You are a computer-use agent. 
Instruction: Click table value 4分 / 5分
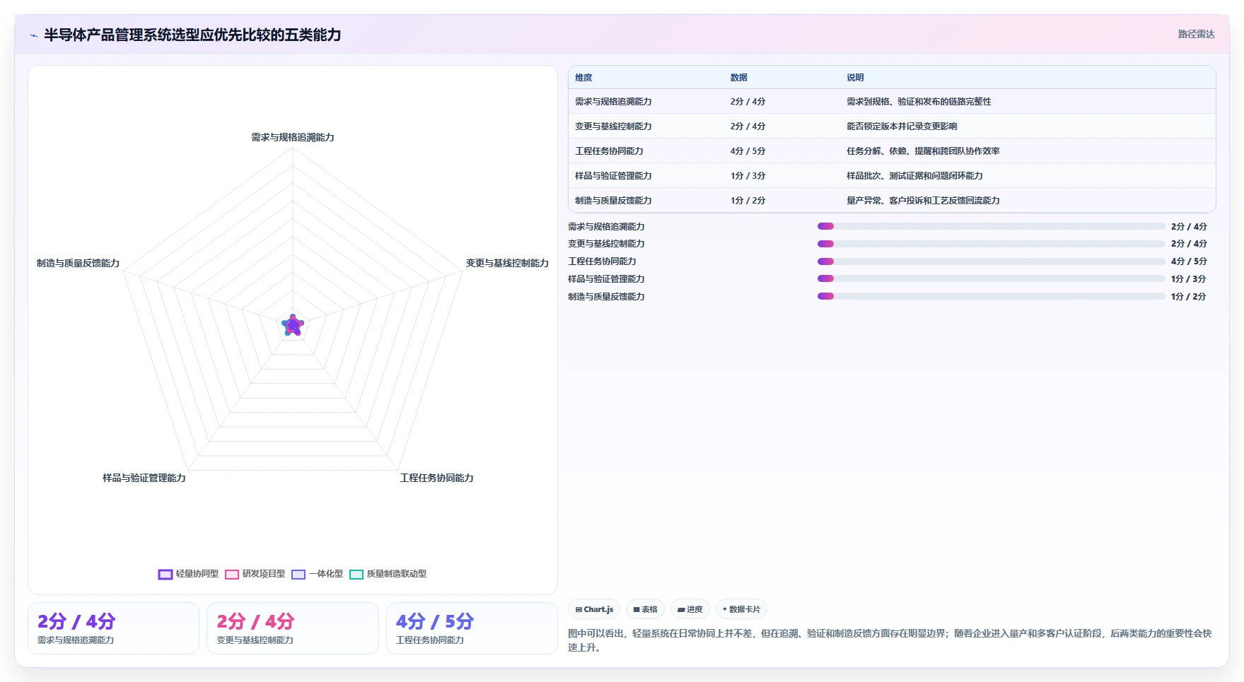click(748, 151)
